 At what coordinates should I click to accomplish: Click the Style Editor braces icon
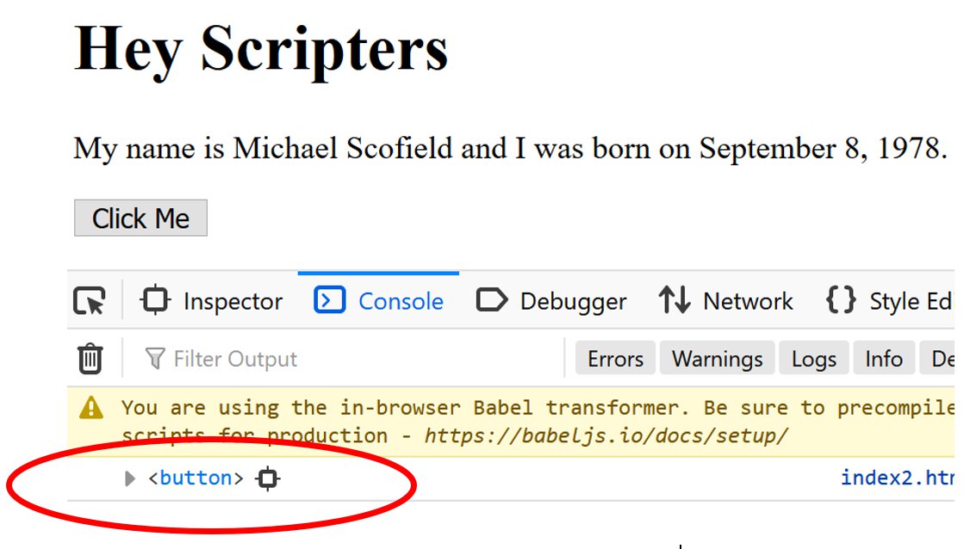click(x=841, y=300)
